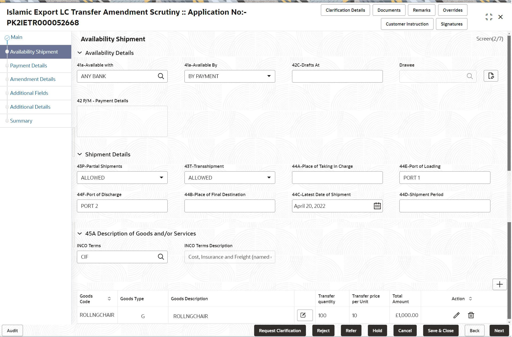Click the document icon beside Drawee field
Image resolution: width=512 pixels, height=337 pixels.
click(x=491, y=76)
